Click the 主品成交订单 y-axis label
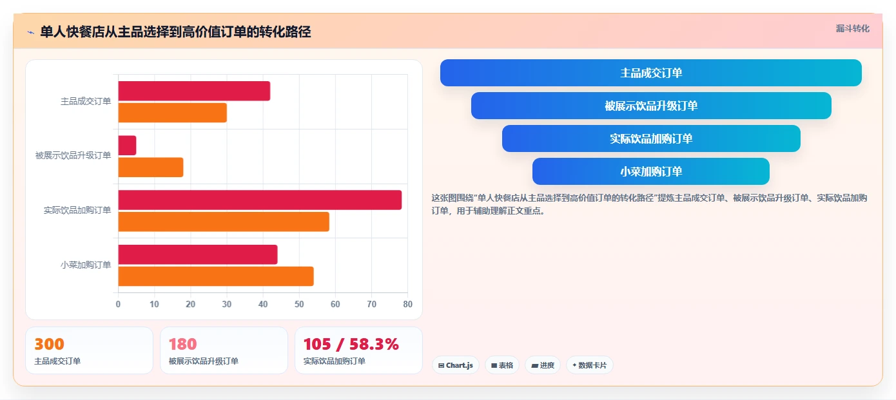Image resolution: width=896 pixels, height=400 pixels. click(x=86, y=101)
